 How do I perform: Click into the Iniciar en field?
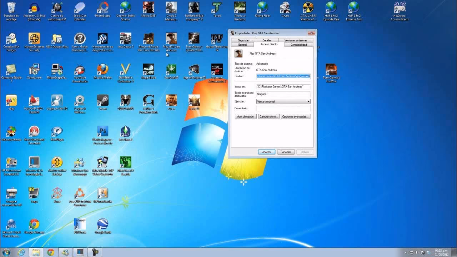tap(283, 87)
